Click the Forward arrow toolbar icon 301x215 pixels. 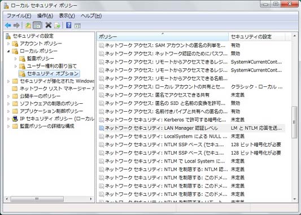(x=16, y=25)
